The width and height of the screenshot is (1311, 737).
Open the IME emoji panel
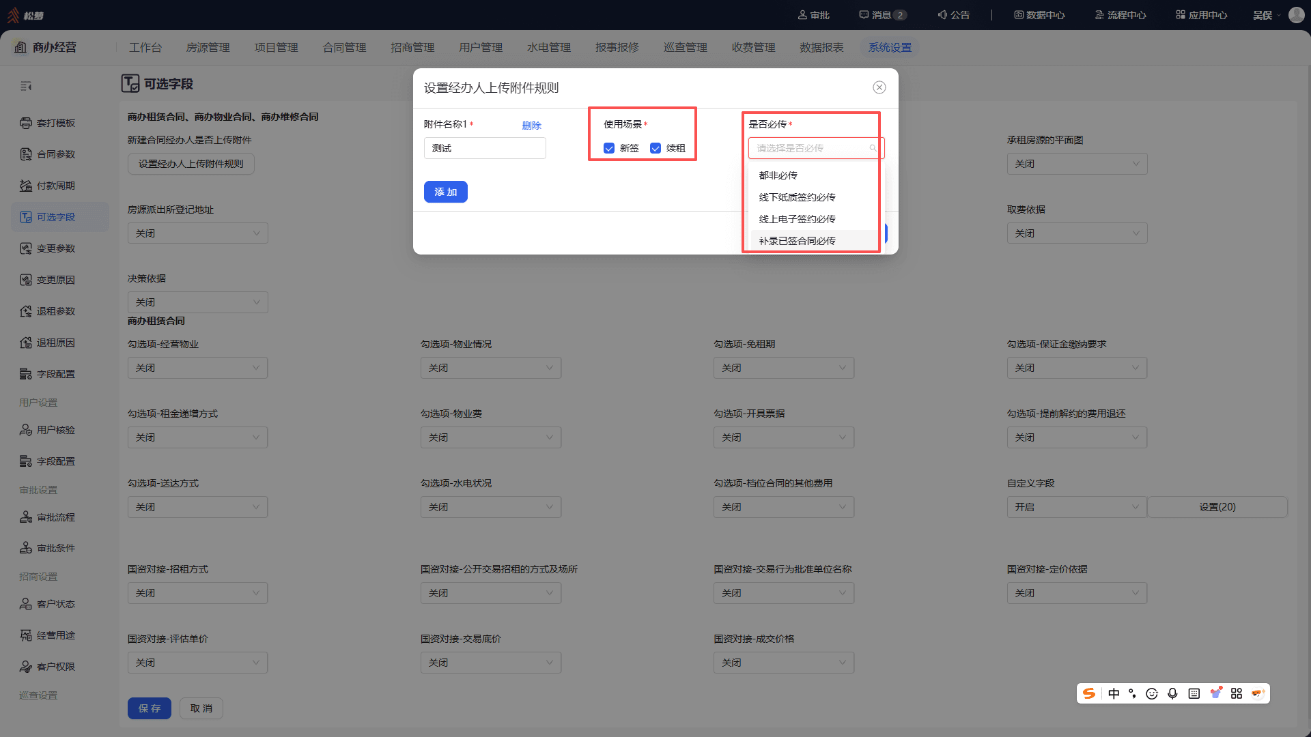(x=1152, y=693)
